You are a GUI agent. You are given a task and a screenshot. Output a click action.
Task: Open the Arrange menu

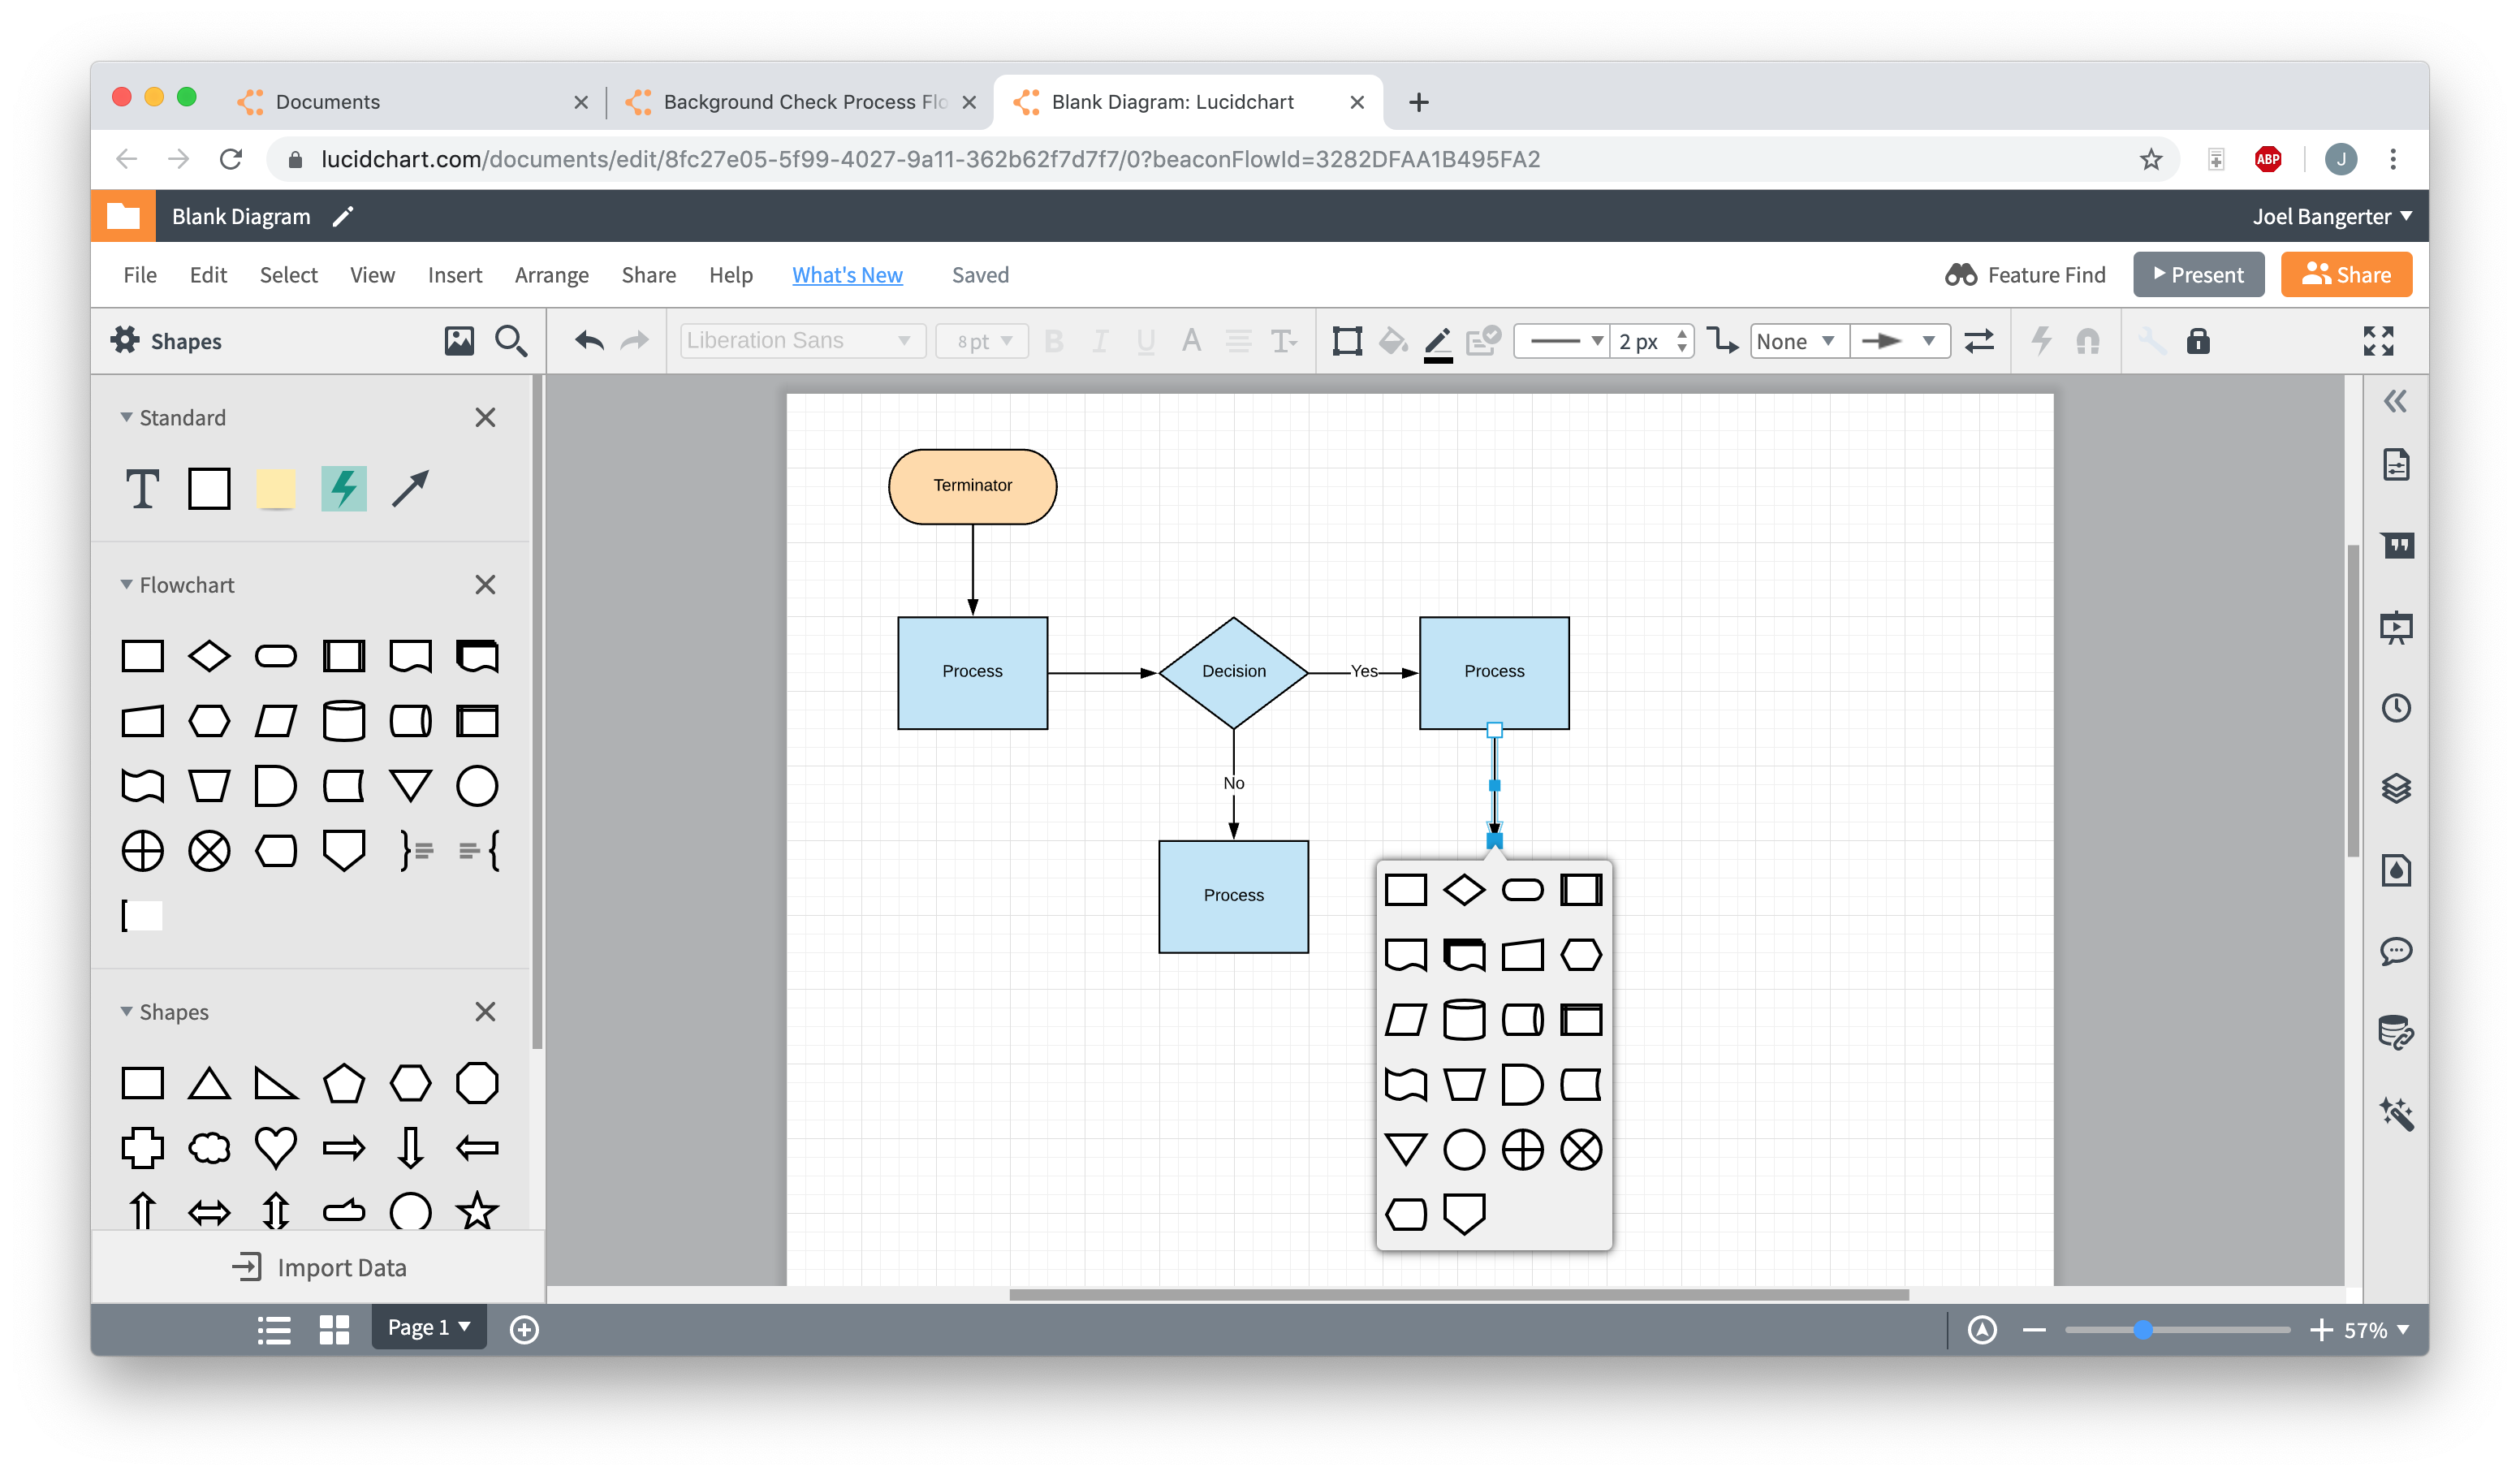click(551, 274)
